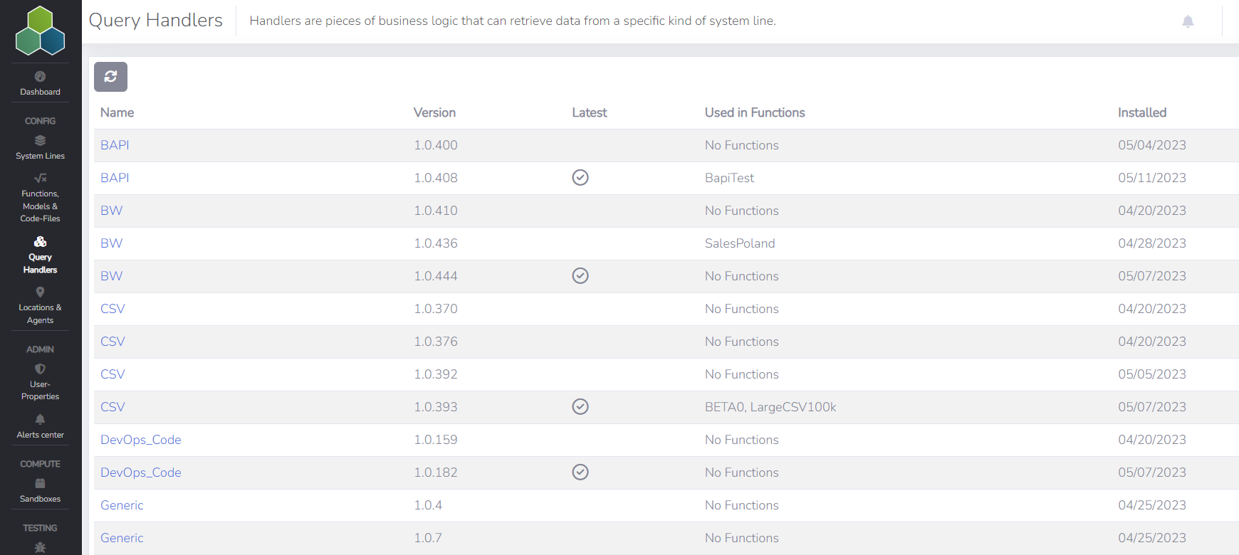Go to Sandboxes under Compute
This screenshot has width=1239, height=555.
coord(40,491)
